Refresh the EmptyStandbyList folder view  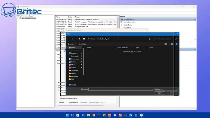pyautogui.click(x=150, y=39)
